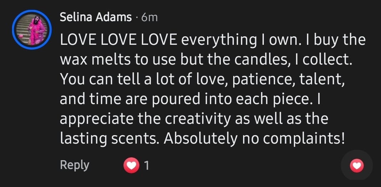Open Selina Adams' profile via her name
This screenshot has width=381, height=187.
click(x=96, y=17)
